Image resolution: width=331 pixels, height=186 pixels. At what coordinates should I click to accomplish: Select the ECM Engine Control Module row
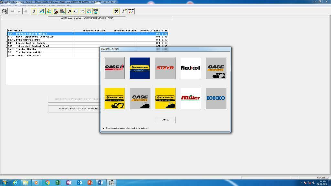[87, 43]
